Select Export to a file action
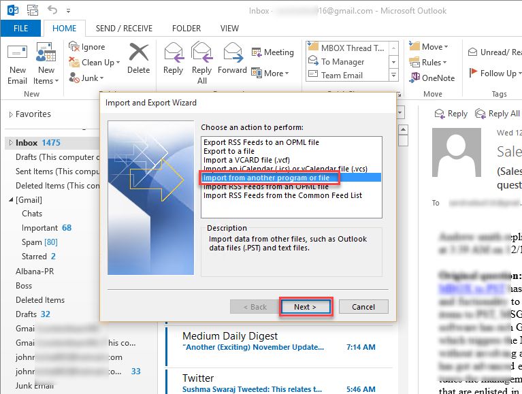522x394 pixels. point(229,151)
